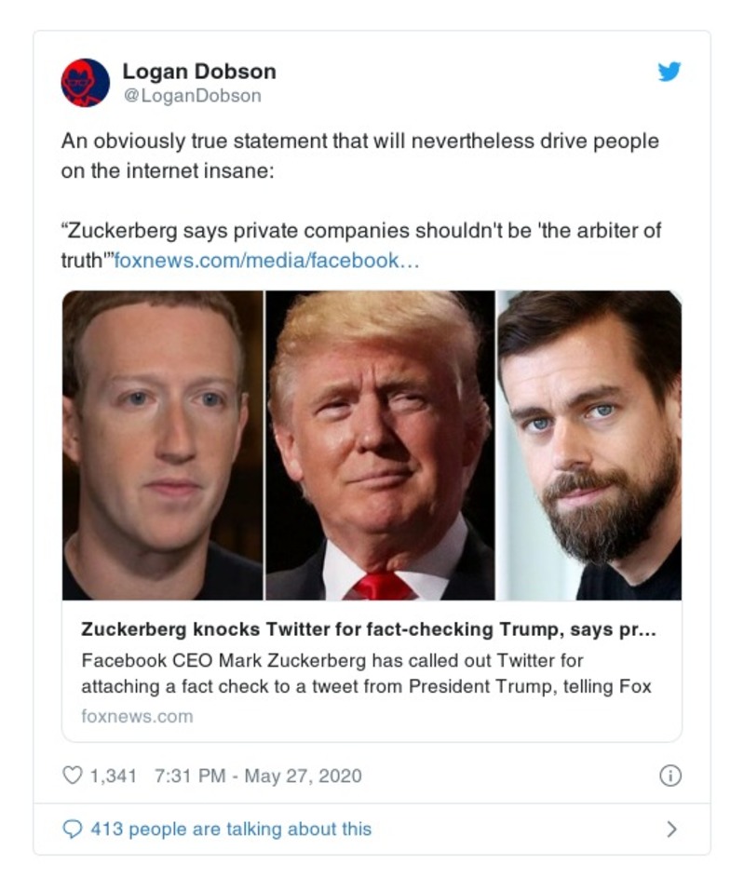Click the foxnews.com domain label
The width and height of the screenshot is (744, 891).
point(133,716)
